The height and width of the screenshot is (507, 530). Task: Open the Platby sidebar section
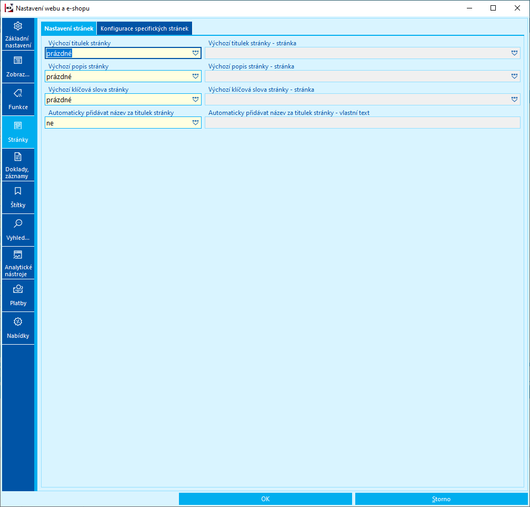pos(18,296)
